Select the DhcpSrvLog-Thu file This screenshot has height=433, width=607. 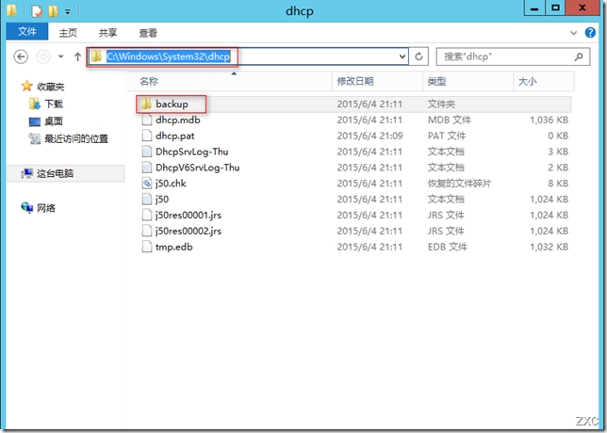pyautogui.click(x=192, y=152)
